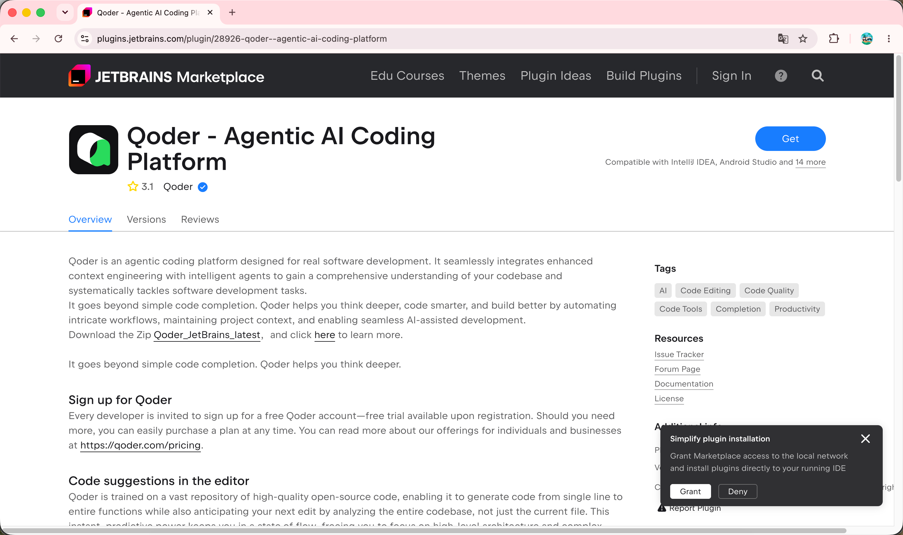The height and width of the screenshot is (535, 903).
Task: Click the 3.1 rating value
Action: click(x=147, y=187)
